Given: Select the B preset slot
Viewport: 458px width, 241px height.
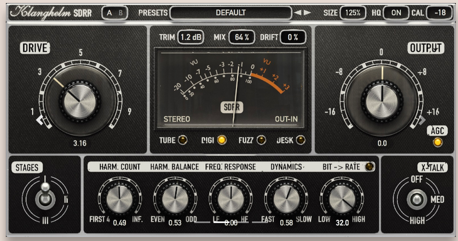Looking at the screenshot, I should pos(120,13).
